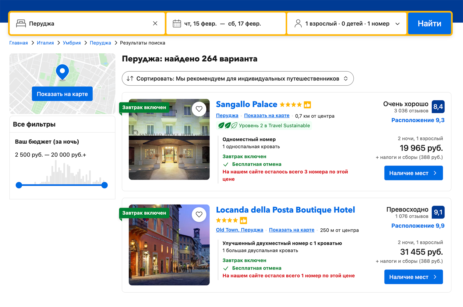Click Бесплатная отмена under Locanda della Posta
This screenshot has height=307, width=463.
256,268
